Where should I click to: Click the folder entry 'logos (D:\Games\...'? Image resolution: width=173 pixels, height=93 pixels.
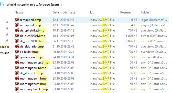point(154,20)
